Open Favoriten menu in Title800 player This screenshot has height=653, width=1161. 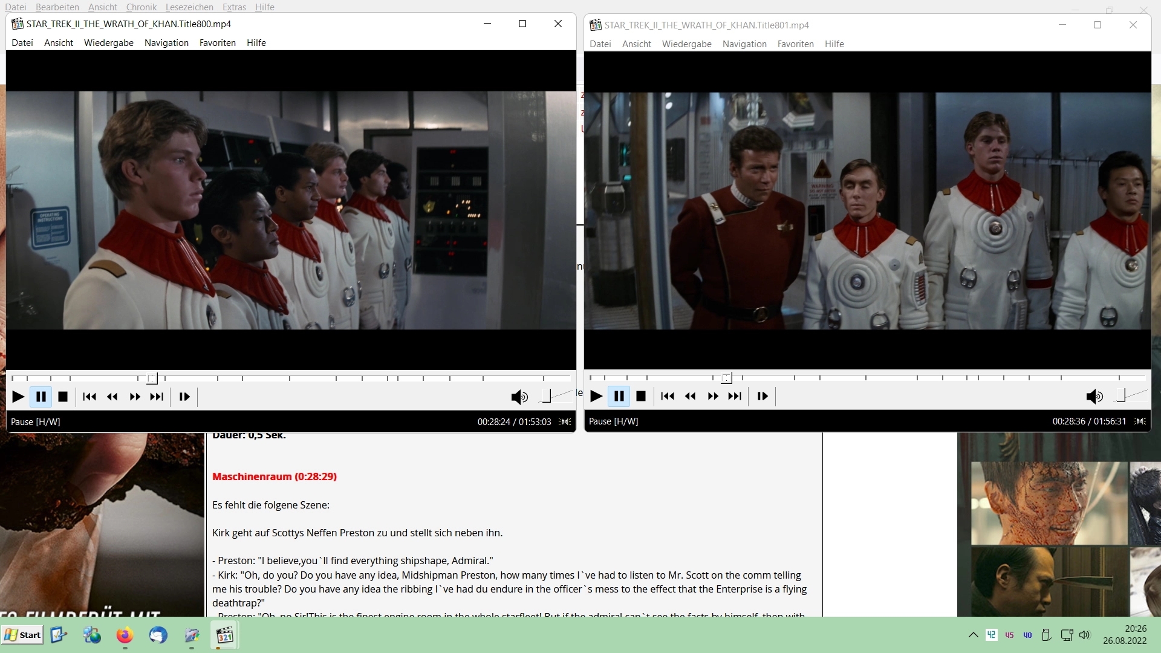point(218,43)
